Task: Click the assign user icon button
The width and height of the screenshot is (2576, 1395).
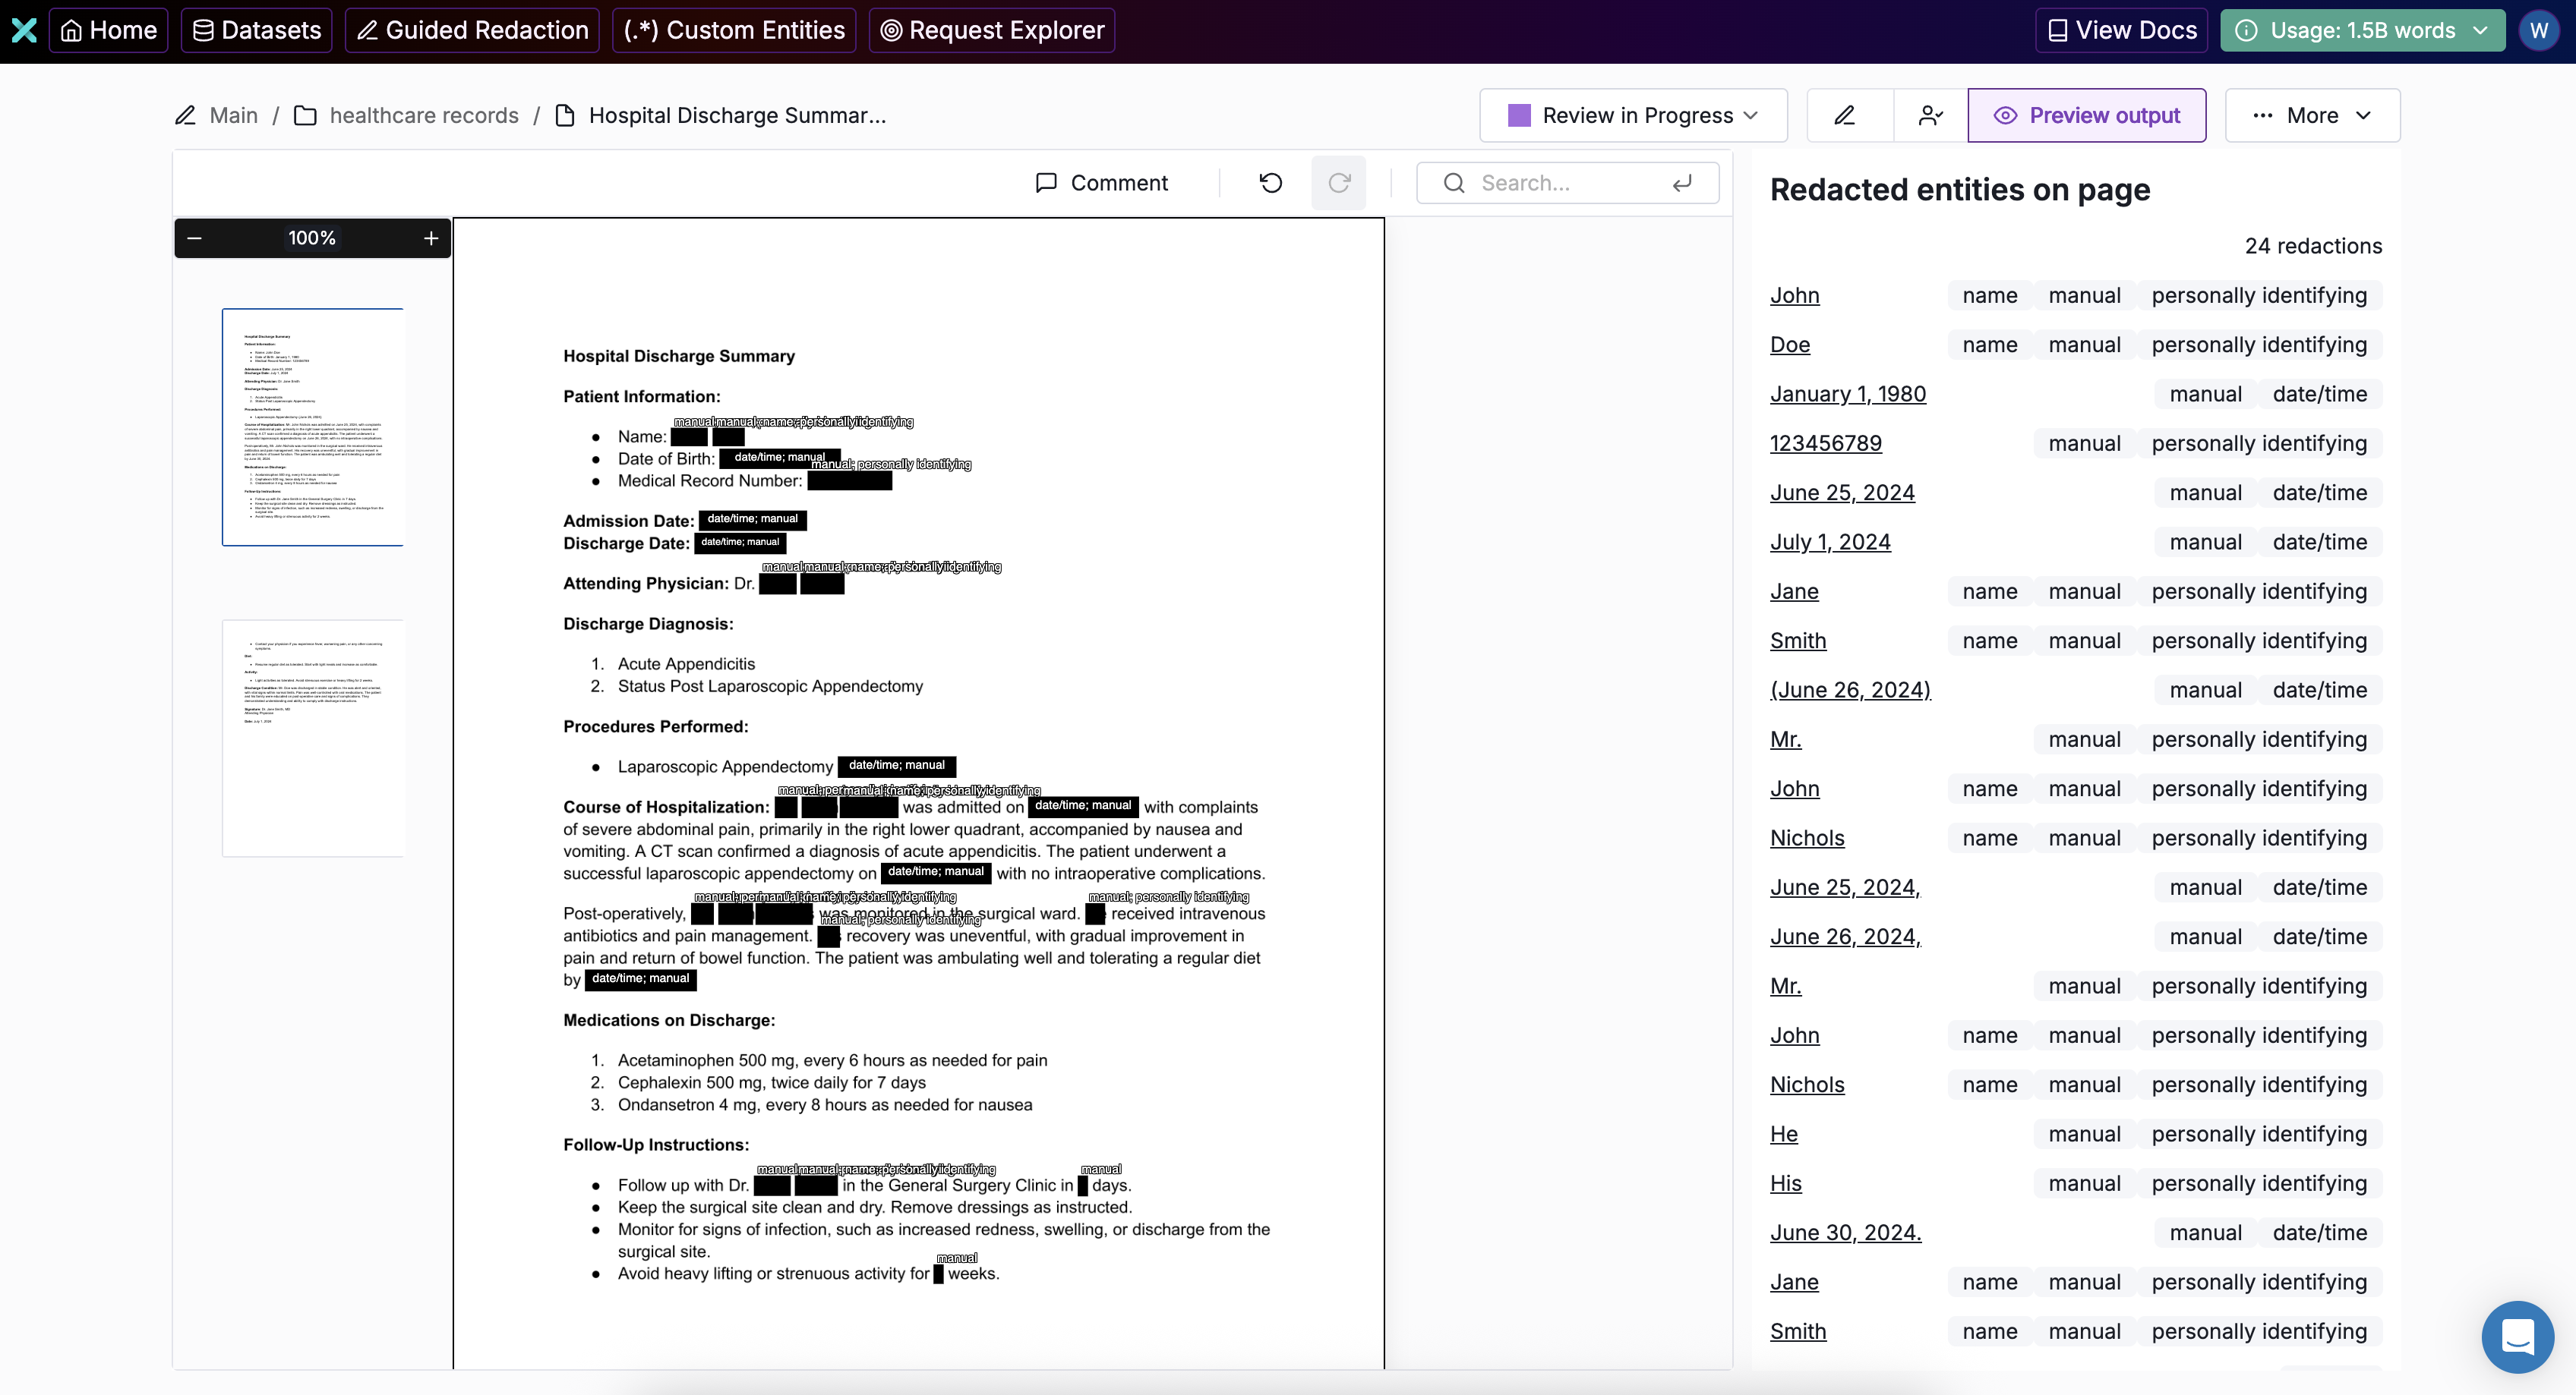Action: 1930,116
